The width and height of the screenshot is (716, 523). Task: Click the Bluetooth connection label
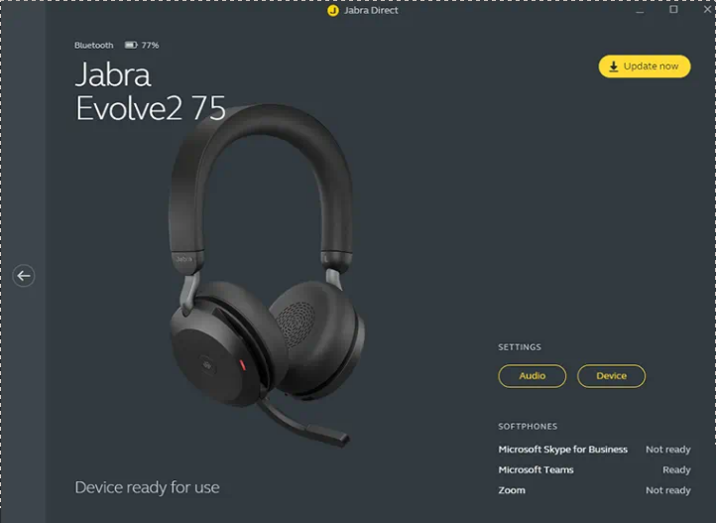(93, 46)
